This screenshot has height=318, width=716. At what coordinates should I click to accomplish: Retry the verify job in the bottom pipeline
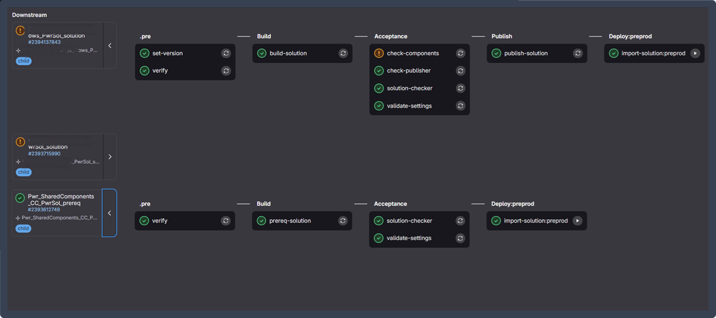pyautogui.click(x=225, y=220)
